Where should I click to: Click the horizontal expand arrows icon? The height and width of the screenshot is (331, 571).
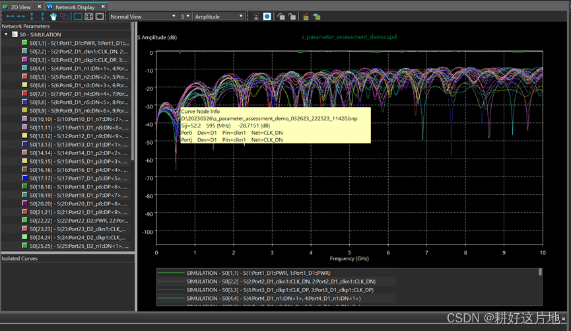click(x=11, y=17)
